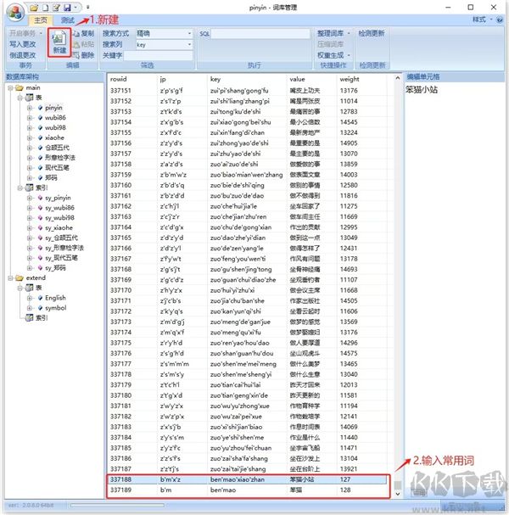Select the xiaohe table in tree
The height and width of the screenshot is (515, 509).
tap(54, 137)
